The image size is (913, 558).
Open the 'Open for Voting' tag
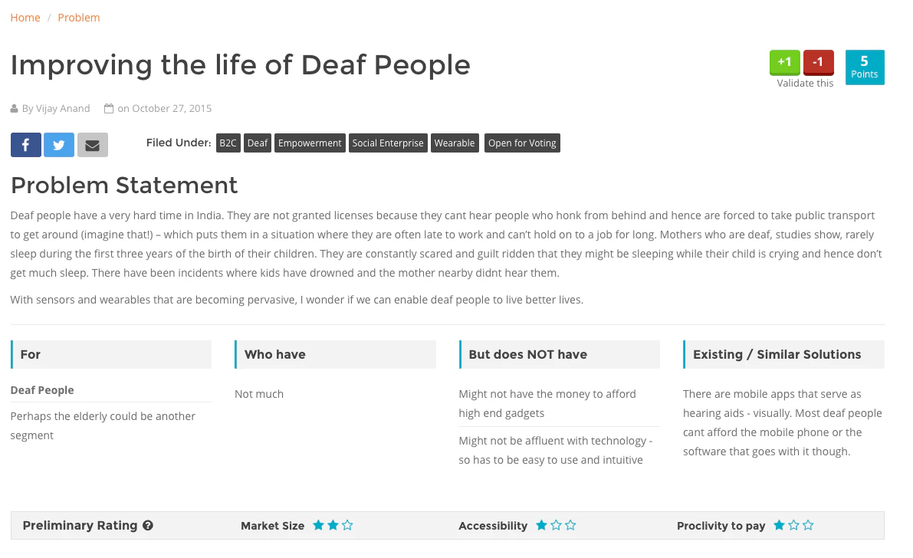point(522,143)
